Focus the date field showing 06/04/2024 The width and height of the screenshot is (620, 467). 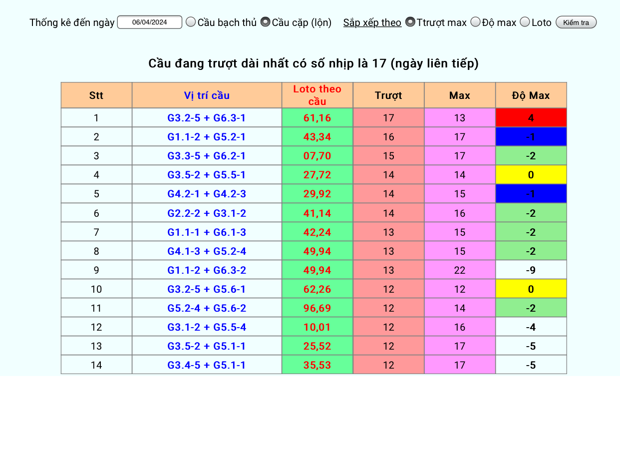(x=150, y=22)
